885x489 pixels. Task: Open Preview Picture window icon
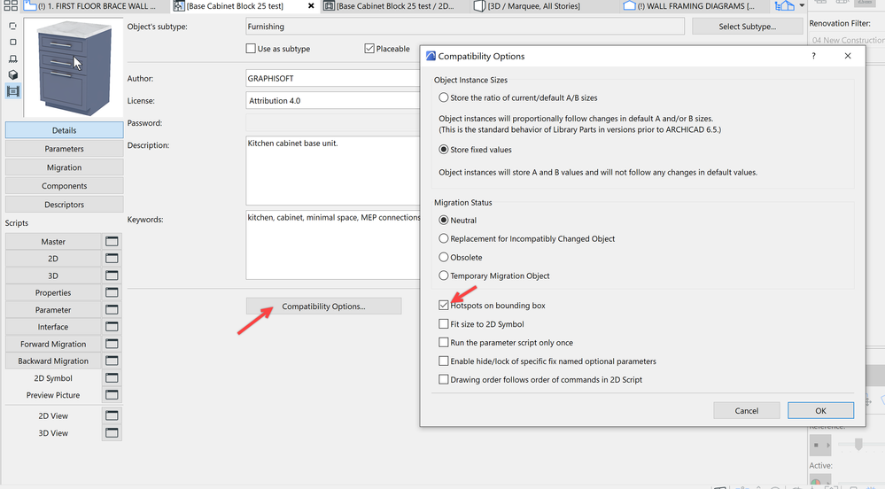pyautogui.click(x=112, y=395)
